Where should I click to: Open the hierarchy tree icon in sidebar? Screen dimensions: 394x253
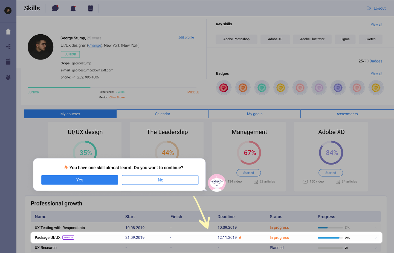point(8,47)
